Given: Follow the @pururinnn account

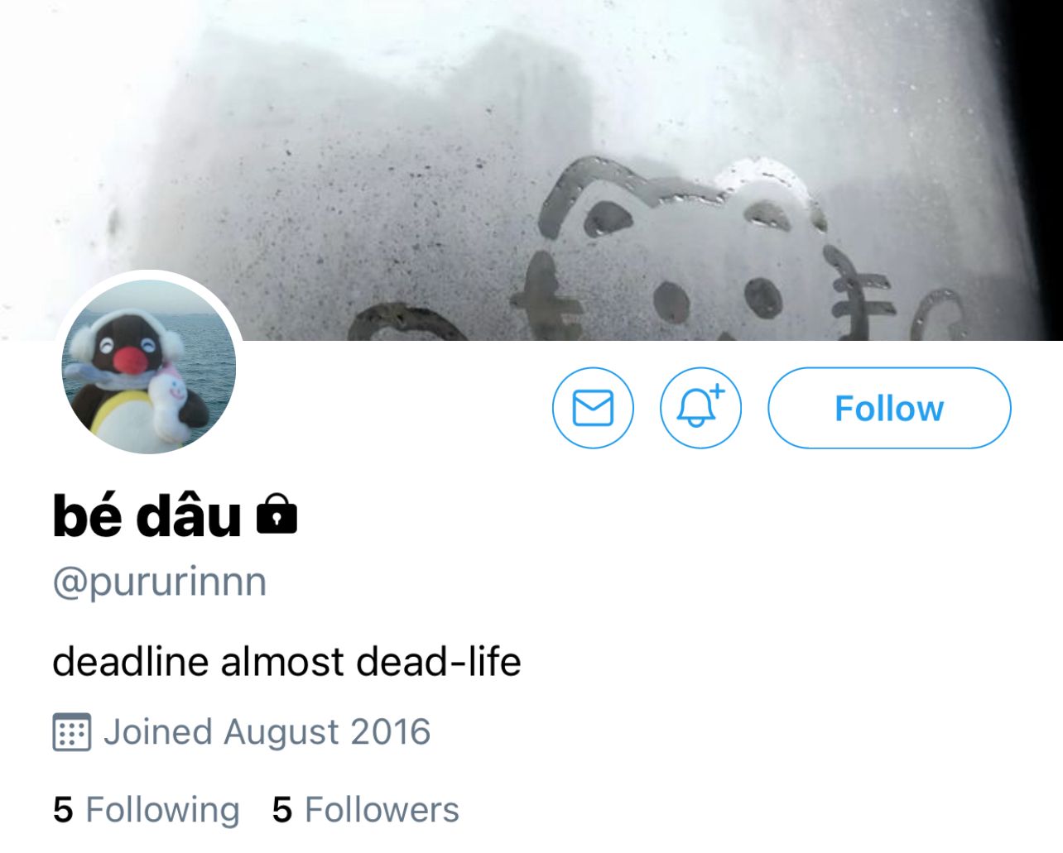Looking at the screenshot, I should coord(889,408).
